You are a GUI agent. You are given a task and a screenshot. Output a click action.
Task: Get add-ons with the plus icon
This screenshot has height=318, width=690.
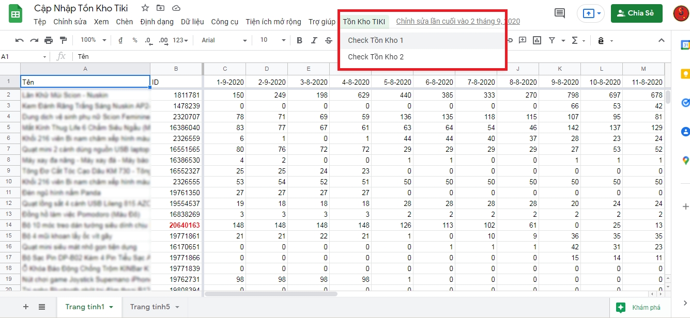pos(686,206)
